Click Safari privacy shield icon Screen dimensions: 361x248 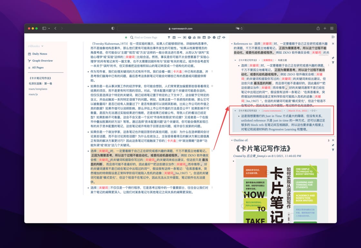click(x=113, y=28)
